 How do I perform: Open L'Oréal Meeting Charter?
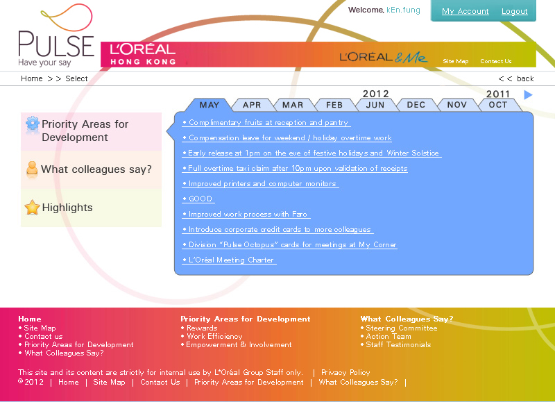tap(229, 260)
